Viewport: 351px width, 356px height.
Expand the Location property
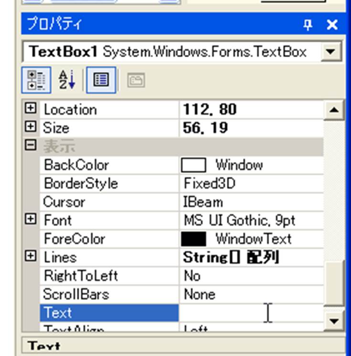tap(31, 109)
